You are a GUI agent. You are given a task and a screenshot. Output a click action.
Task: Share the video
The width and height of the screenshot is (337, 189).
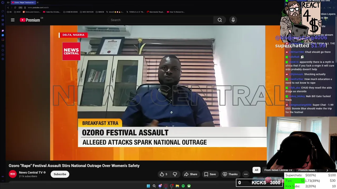click(191, 174)
